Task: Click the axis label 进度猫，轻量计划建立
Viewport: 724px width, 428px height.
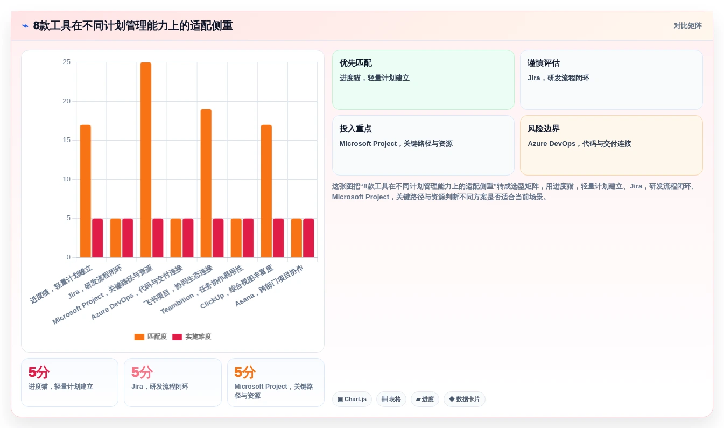Action: pos(61,285)
